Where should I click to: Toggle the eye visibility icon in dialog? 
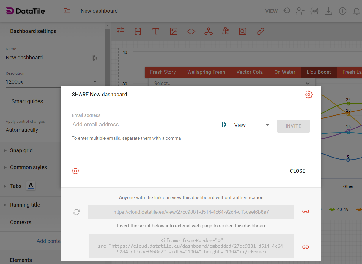point(75,171)
